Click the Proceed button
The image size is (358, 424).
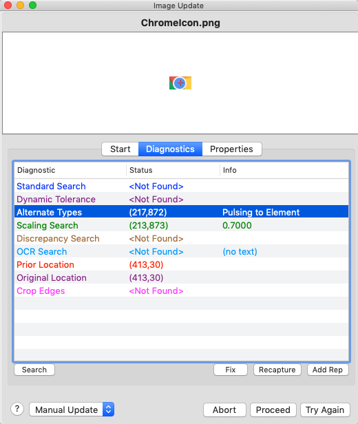click(x=273, y=410)
